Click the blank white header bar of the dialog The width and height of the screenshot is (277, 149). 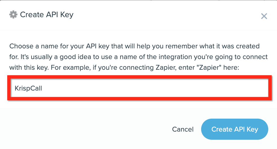(159, 15)
